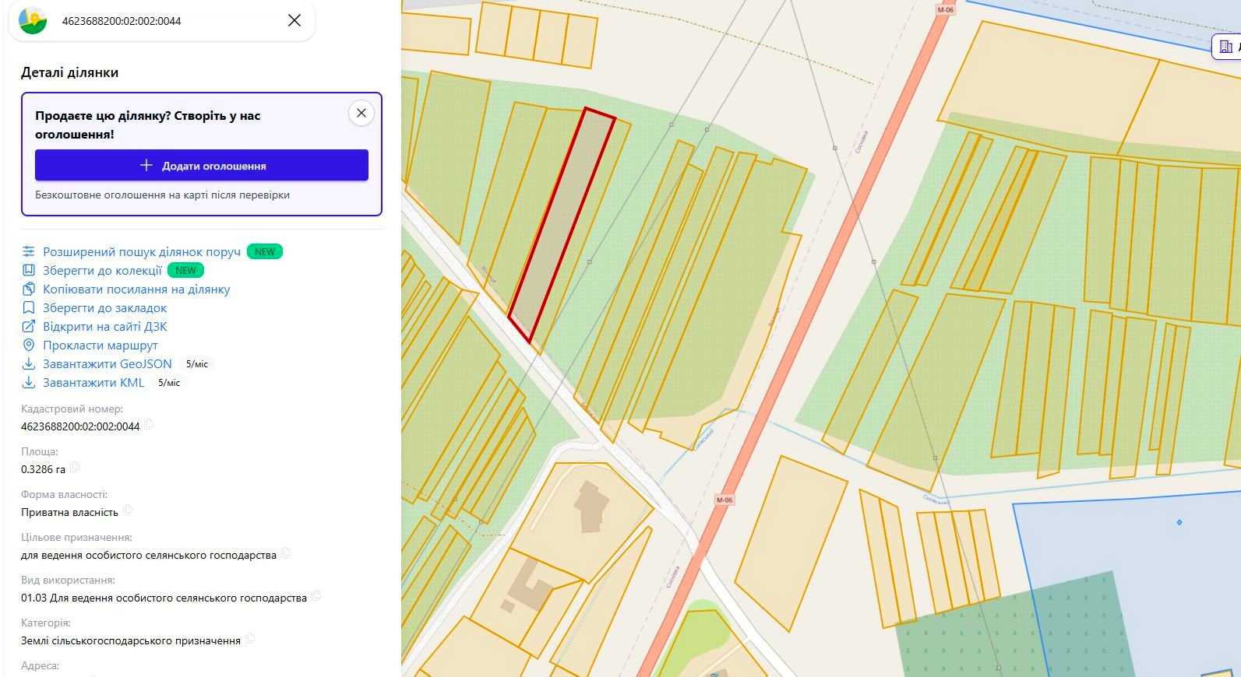
Task: Copy the area value 0.3286 га icon
Action: pyautogui.click(x=75, y=468)
